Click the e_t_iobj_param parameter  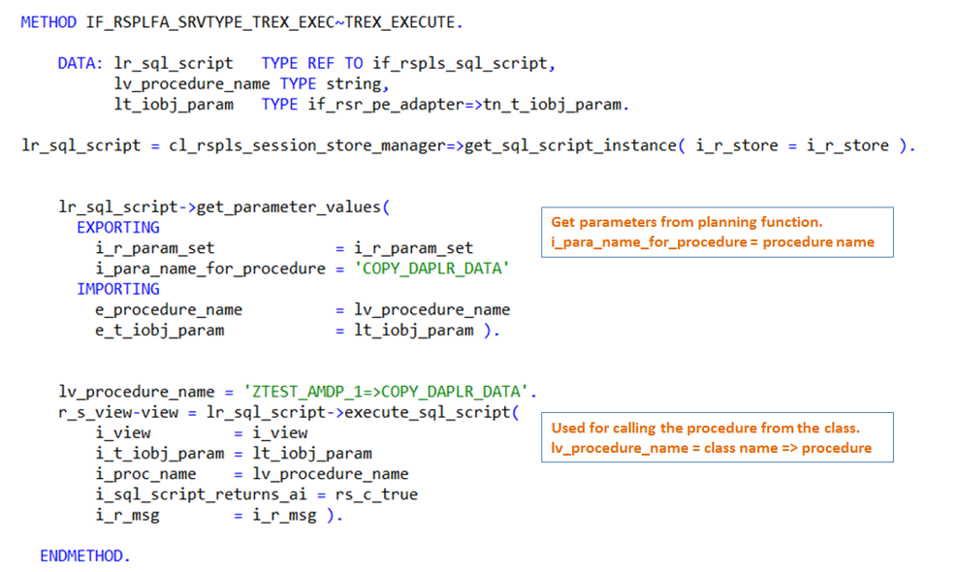click(159, 331)
